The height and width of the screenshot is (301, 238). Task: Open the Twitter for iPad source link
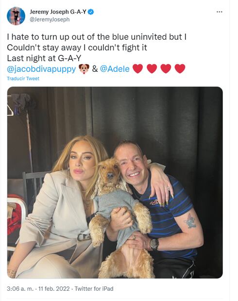pyautogui.click(x=94, y=289)
